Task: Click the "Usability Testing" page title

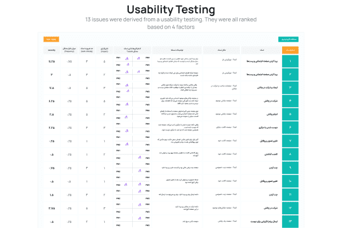Action: tap(171, 10)
